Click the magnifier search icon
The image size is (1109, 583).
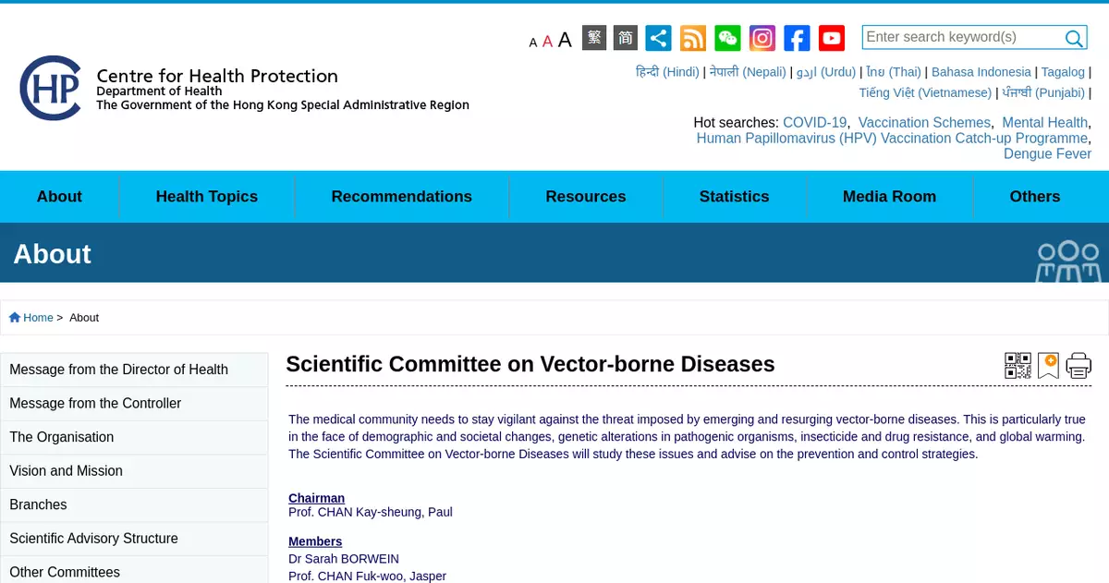click(1074, 38)
